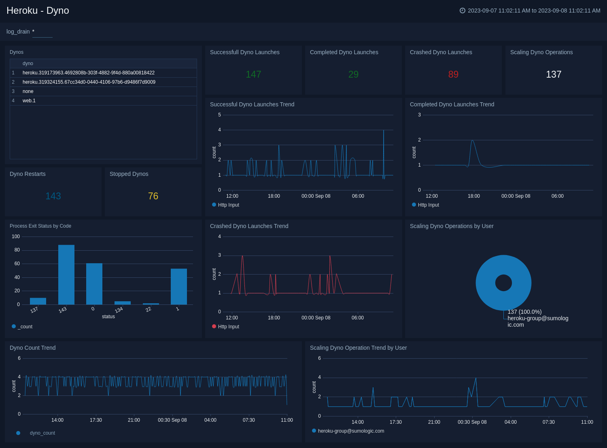The image size is (607, 448).
Task: Click the _count legend marker below Process Exit Status chart
Action: 13,326
